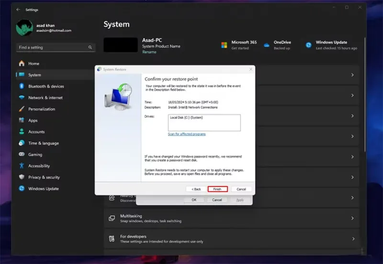Click Cancel in the background properties dialog
The width and height of the screenshot is (383, 264).
pos(217,200)
